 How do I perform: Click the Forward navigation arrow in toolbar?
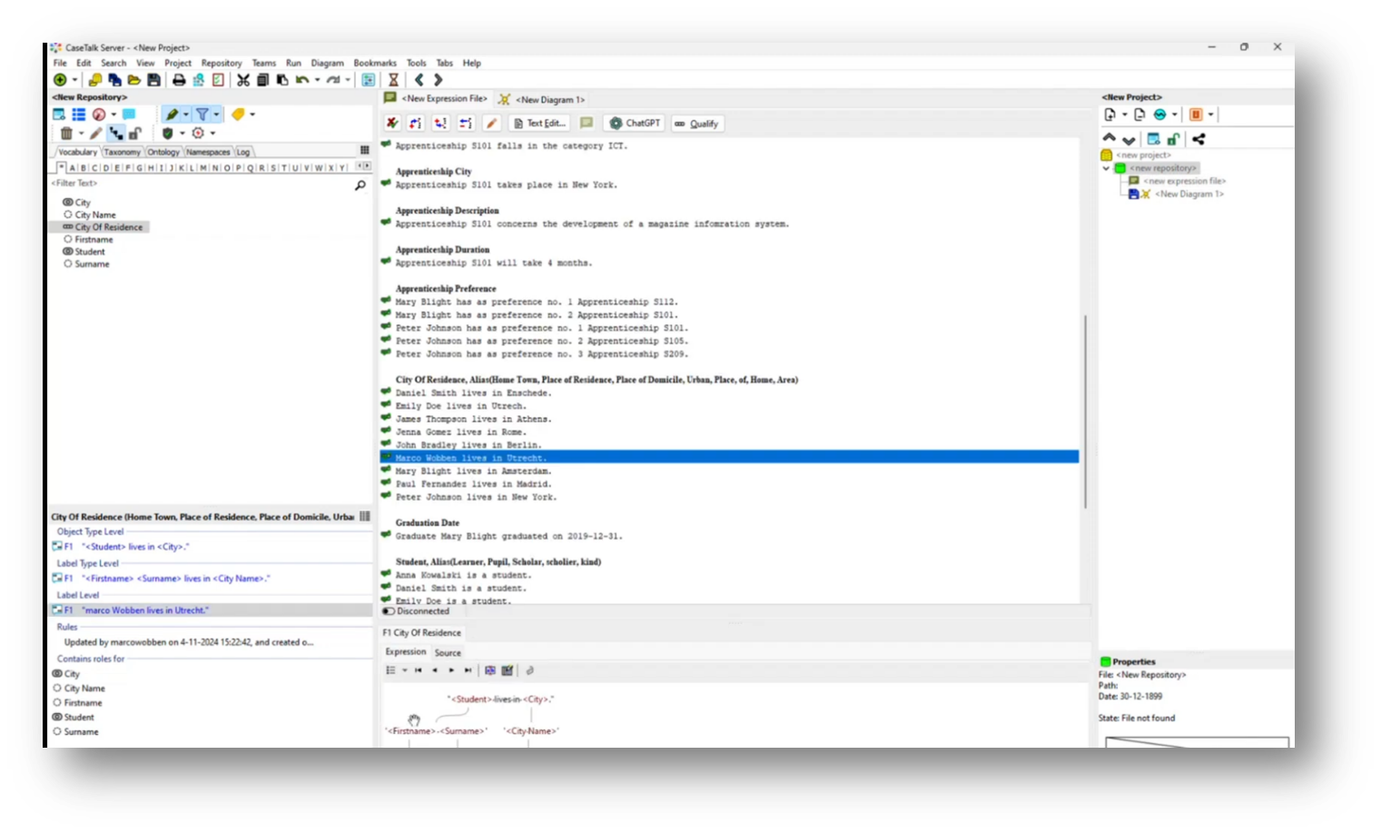point(438,80)
